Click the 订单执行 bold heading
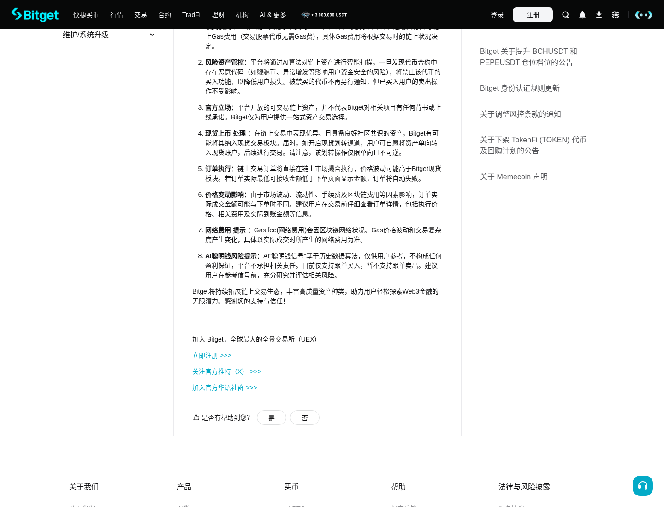The height and width of the screenshot is (507, 664). click(220, 169)
